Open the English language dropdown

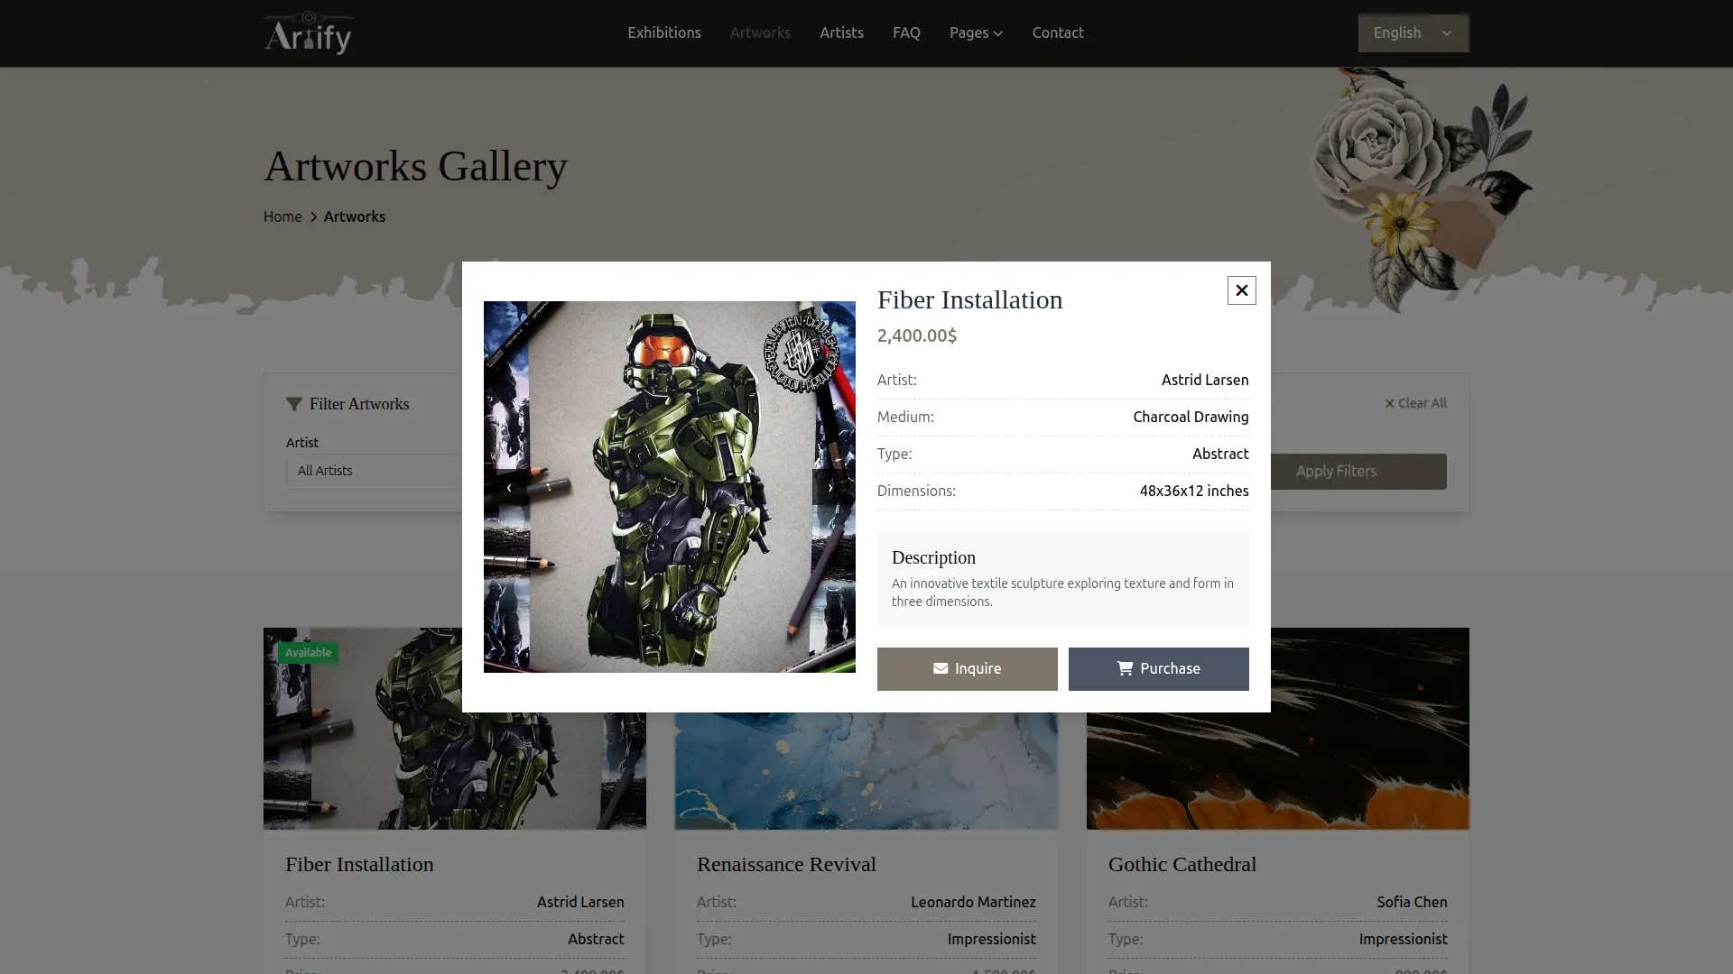coord(1413,33)
